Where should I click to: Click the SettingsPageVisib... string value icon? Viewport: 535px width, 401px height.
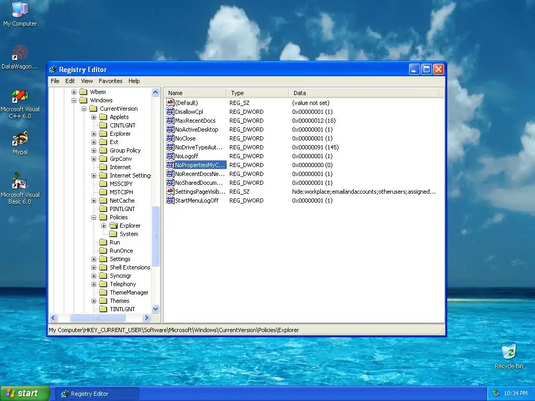[x=170, y=191]
